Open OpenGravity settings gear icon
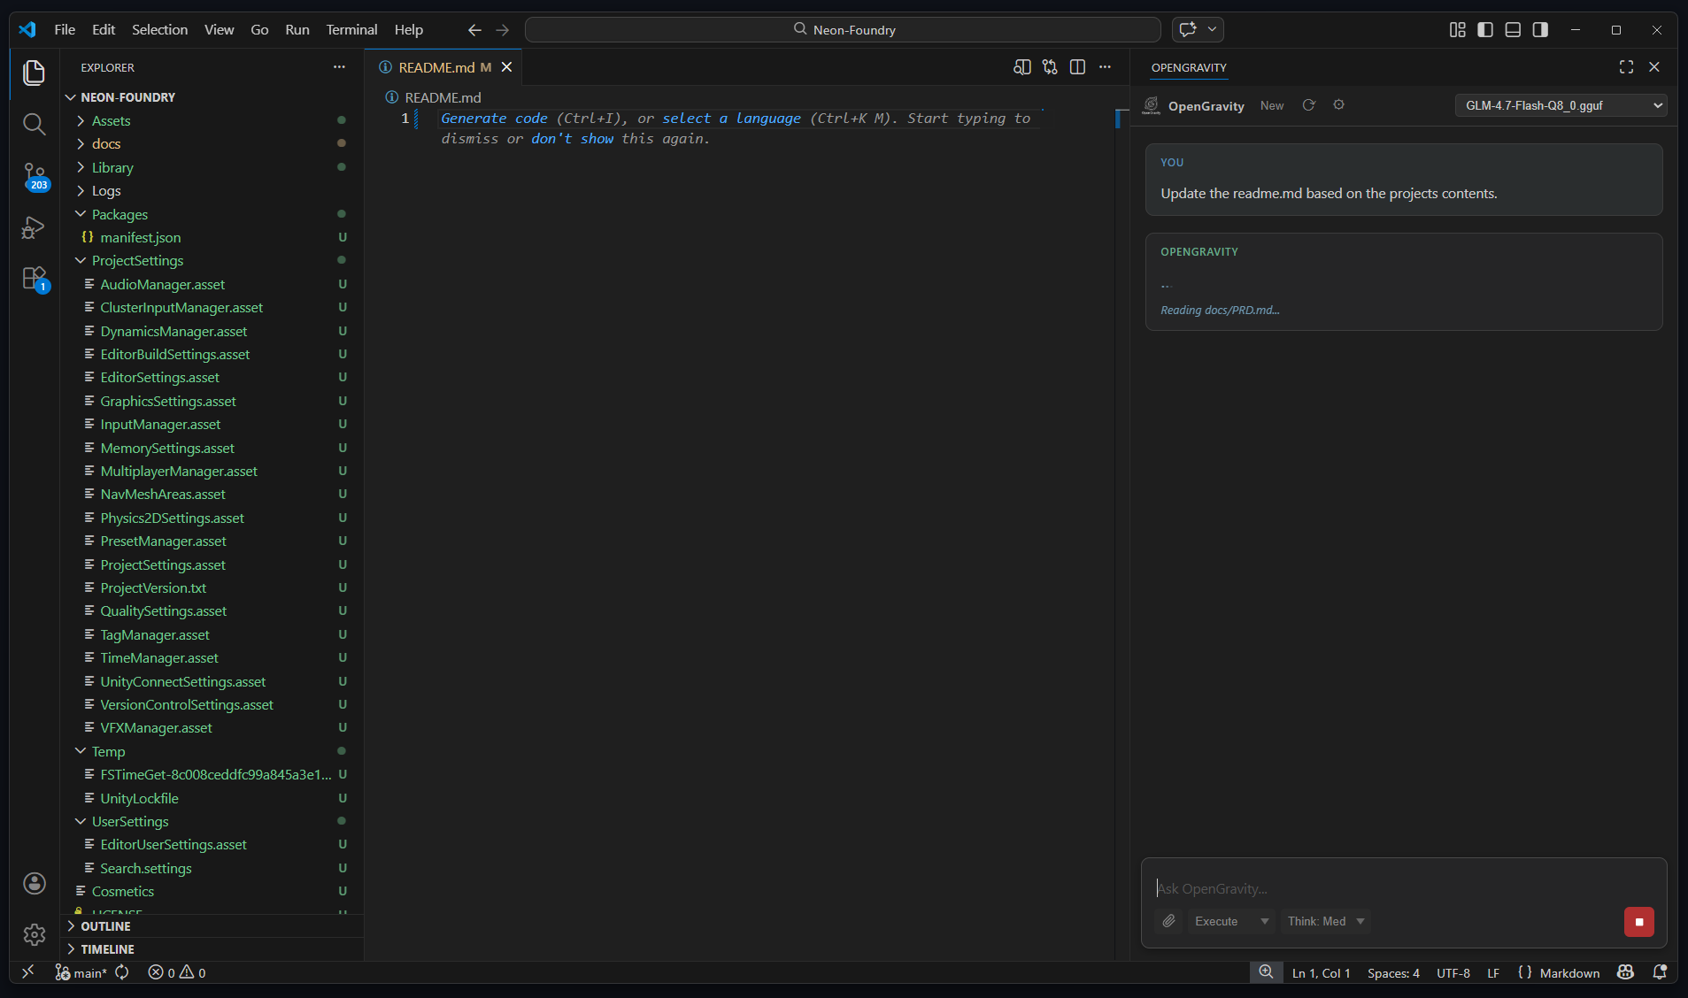 pos(1338,105)
